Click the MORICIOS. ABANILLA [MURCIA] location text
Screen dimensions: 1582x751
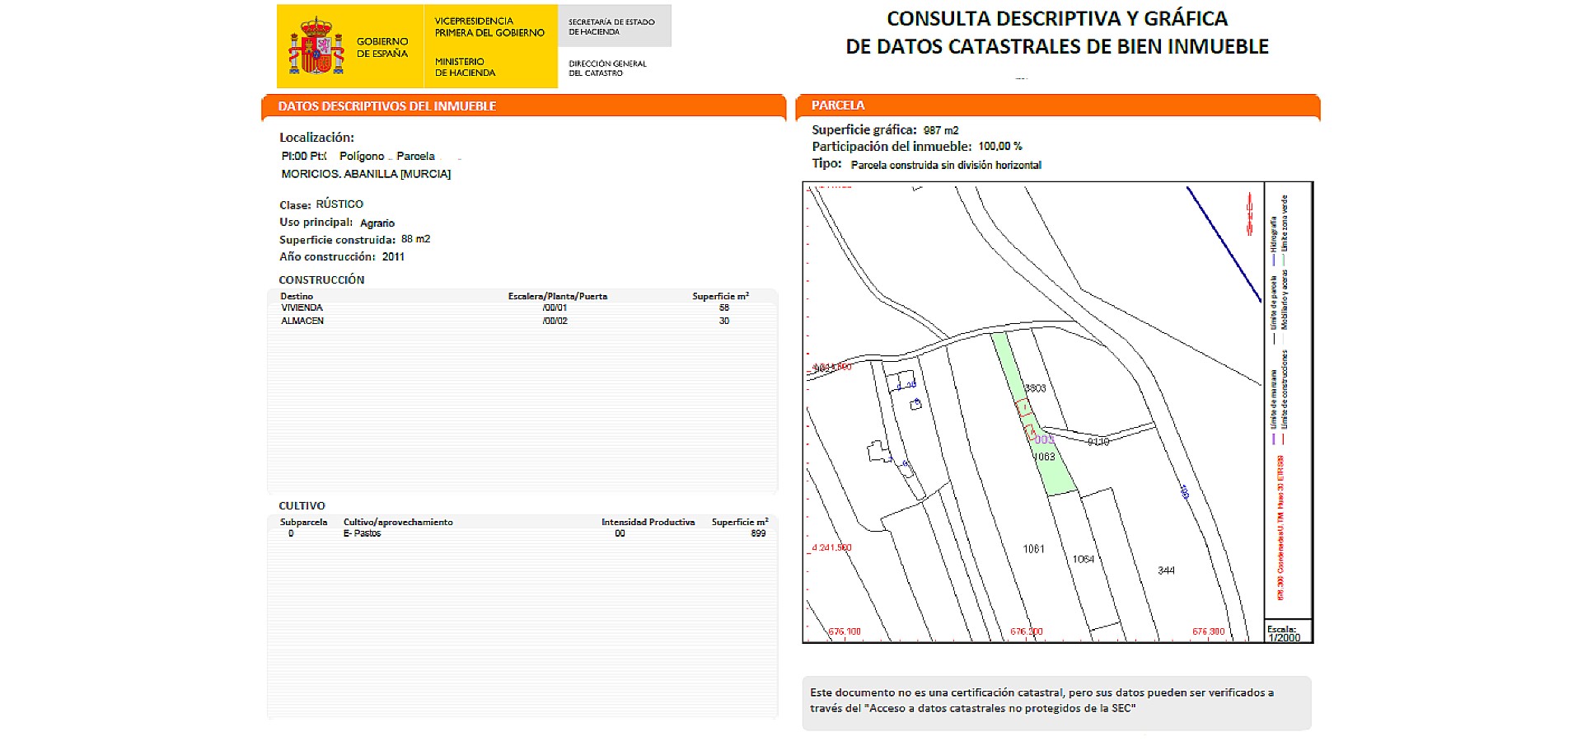[x=366, y=174]
